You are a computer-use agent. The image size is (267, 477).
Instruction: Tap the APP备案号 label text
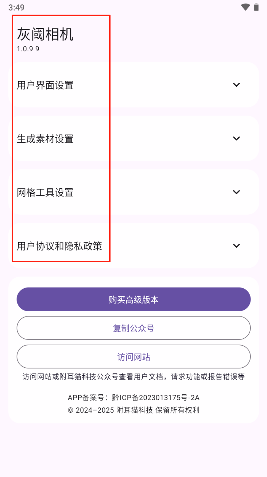tap(88, 398)
